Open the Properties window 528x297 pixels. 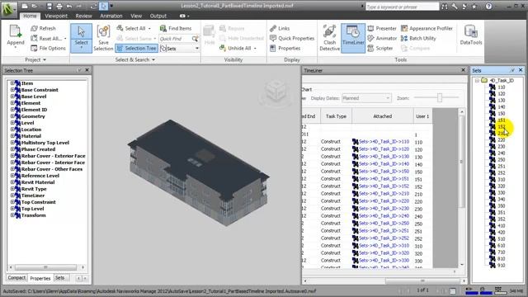[x=285, y=48]
